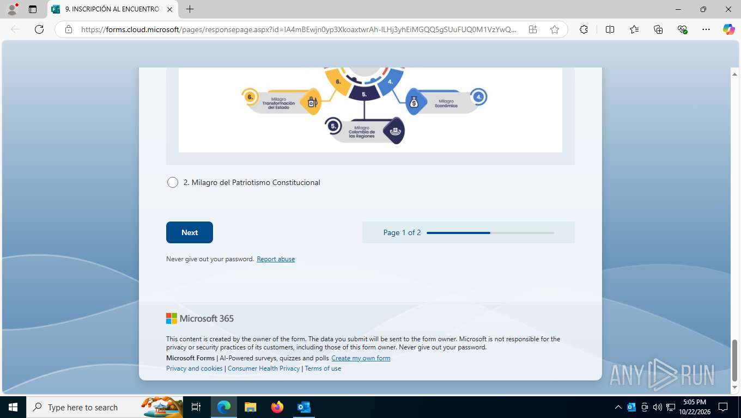Click the browser refresh icon

click(x=39, y=29)
